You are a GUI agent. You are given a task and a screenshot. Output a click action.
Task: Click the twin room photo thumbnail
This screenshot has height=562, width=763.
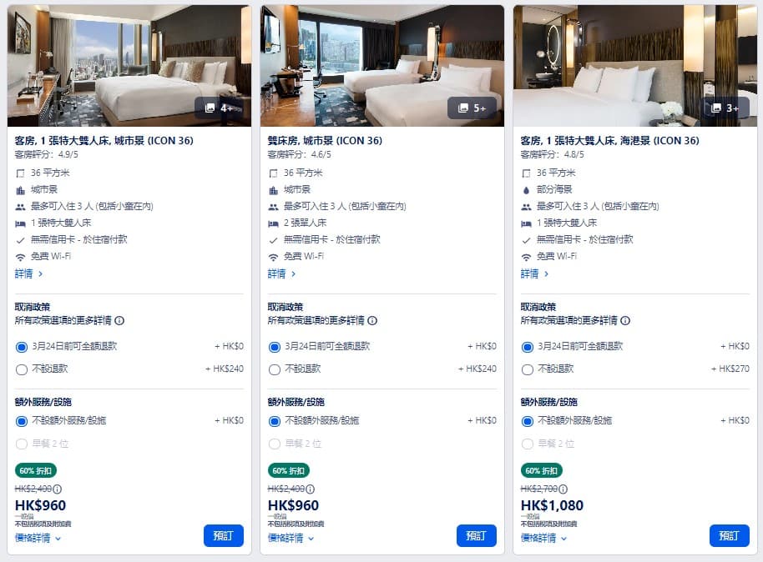click(x=382, y=66)
